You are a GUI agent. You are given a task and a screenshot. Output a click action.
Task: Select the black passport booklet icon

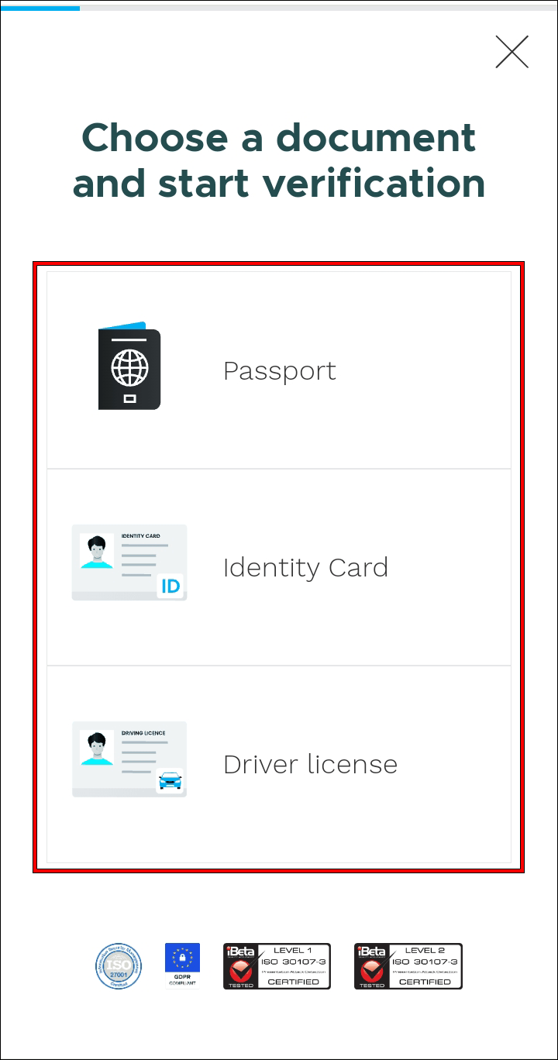[129, 366]
